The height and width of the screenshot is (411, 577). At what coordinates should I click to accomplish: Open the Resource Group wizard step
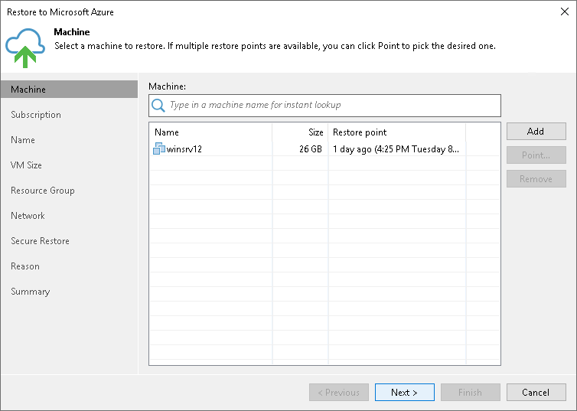click(43, 191)
